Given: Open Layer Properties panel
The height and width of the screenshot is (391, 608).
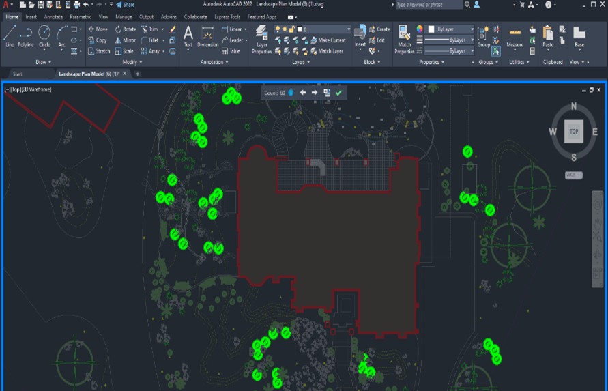Looking at the screenshot, I should click(261, 39).
